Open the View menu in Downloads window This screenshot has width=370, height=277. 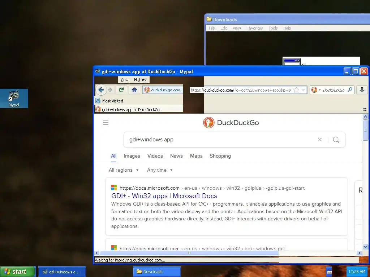point(237,28)
